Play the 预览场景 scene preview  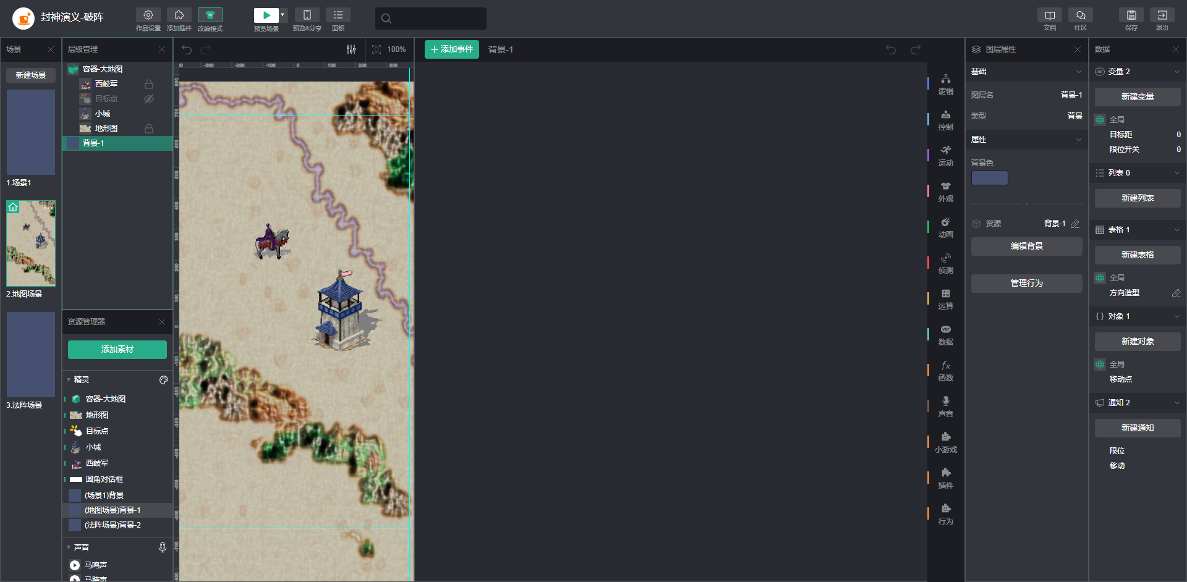tap(266, 15)
